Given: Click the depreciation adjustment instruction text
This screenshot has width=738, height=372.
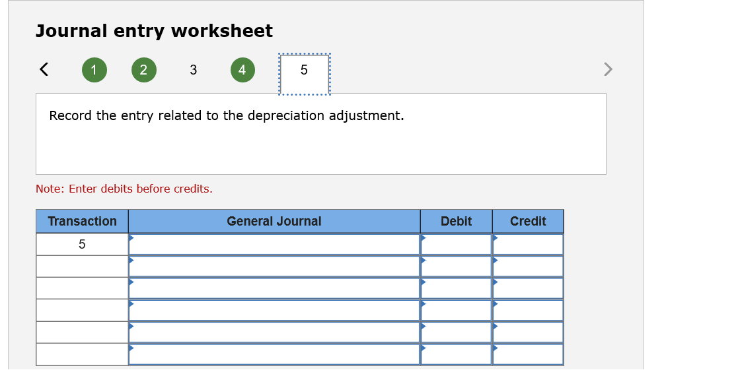Looking at the screenshot, I should coord(227,115).
